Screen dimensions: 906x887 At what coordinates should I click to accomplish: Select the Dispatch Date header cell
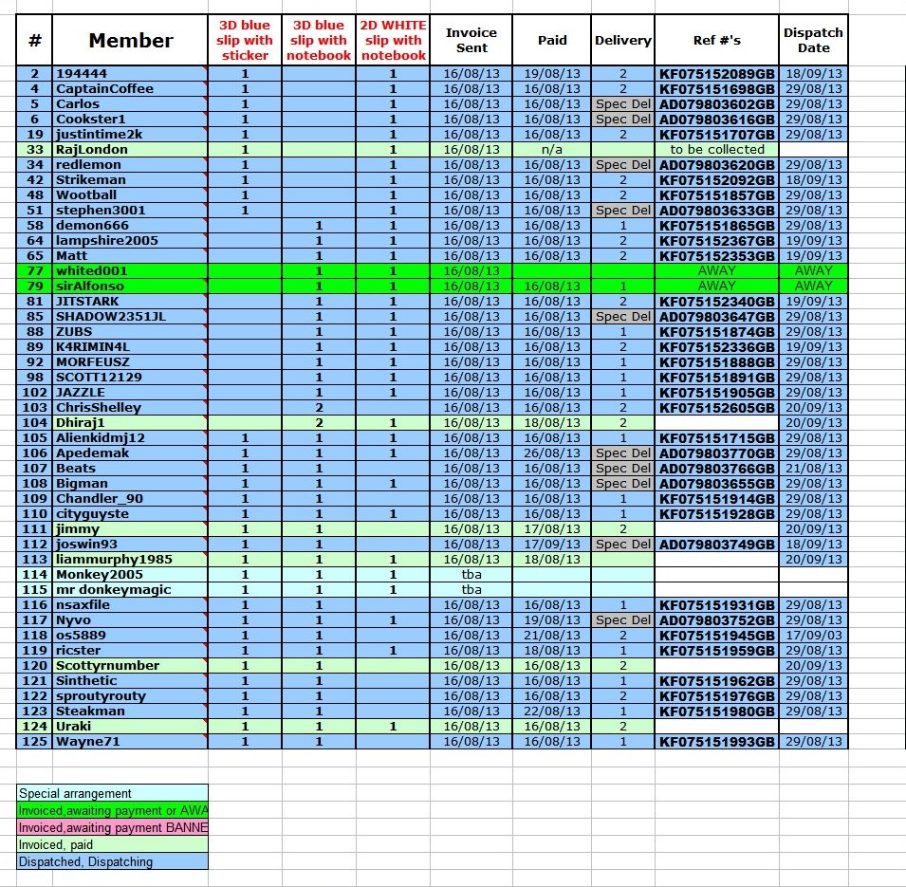click(x=813, y=41)
